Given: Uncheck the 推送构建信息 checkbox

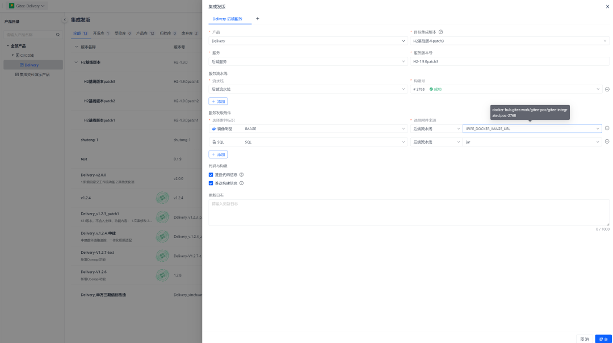Looking at the screenshot, I should [211, 183].
